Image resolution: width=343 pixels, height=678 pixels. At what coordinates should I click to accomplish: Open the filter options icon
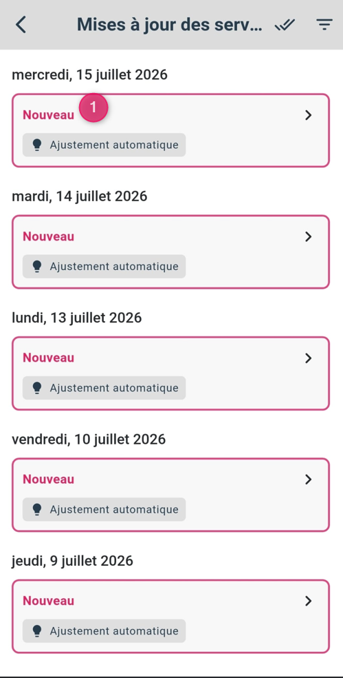[x=324, y=25]
